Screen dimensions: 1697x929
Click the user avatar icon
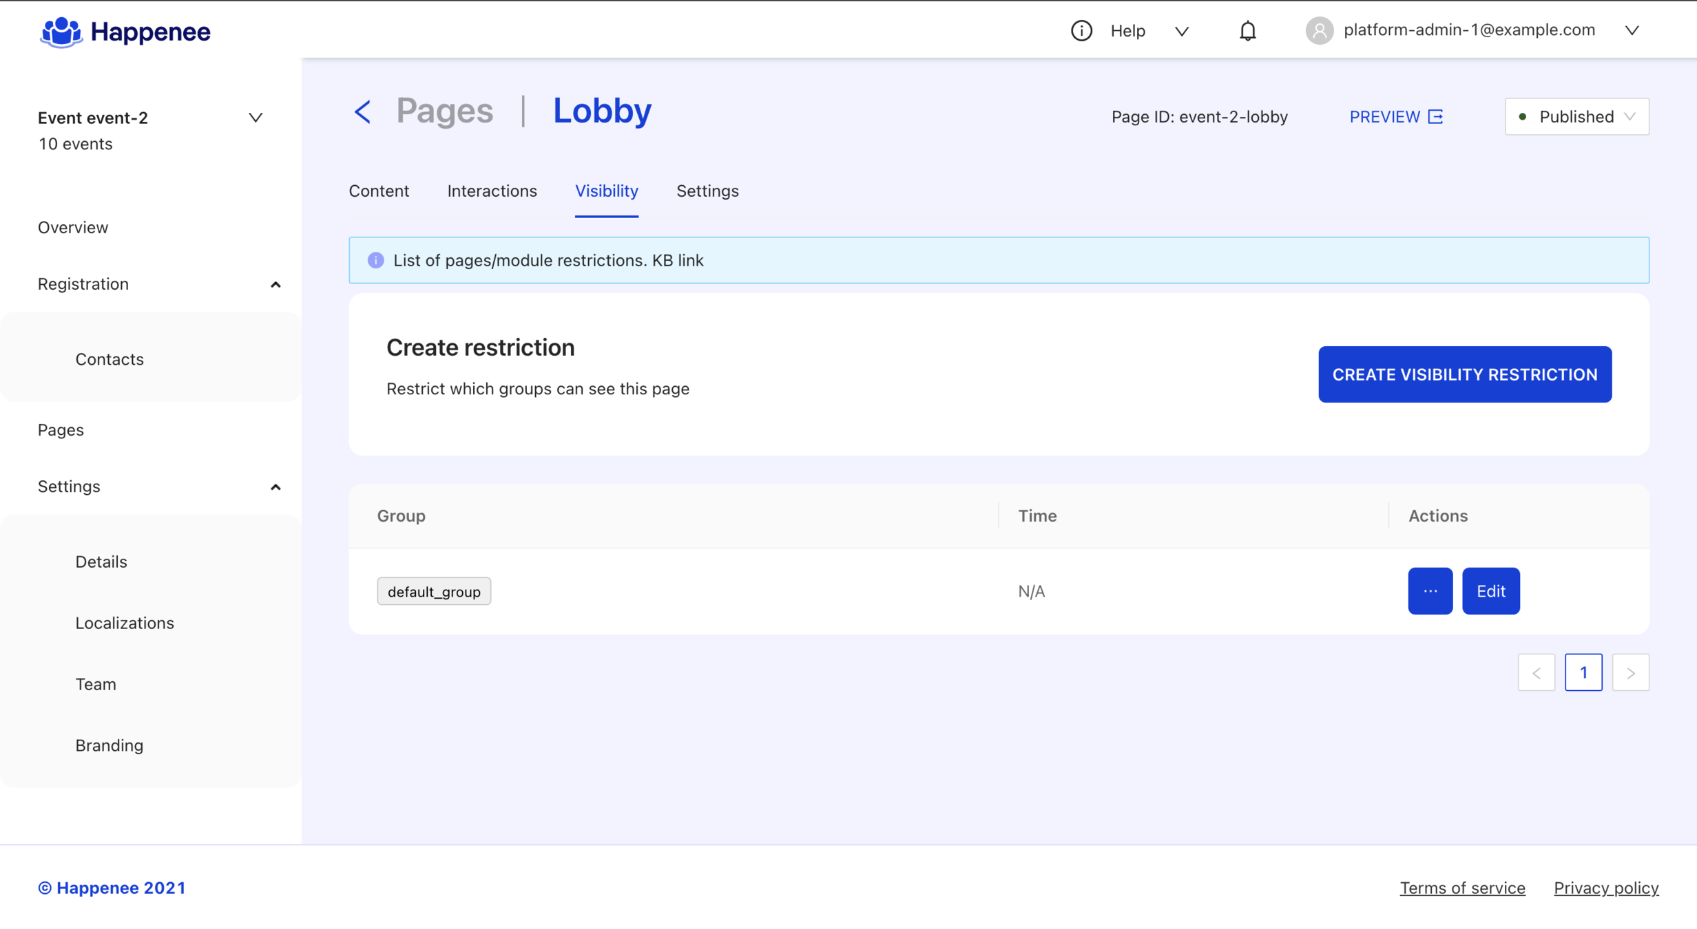[1319, 31]
